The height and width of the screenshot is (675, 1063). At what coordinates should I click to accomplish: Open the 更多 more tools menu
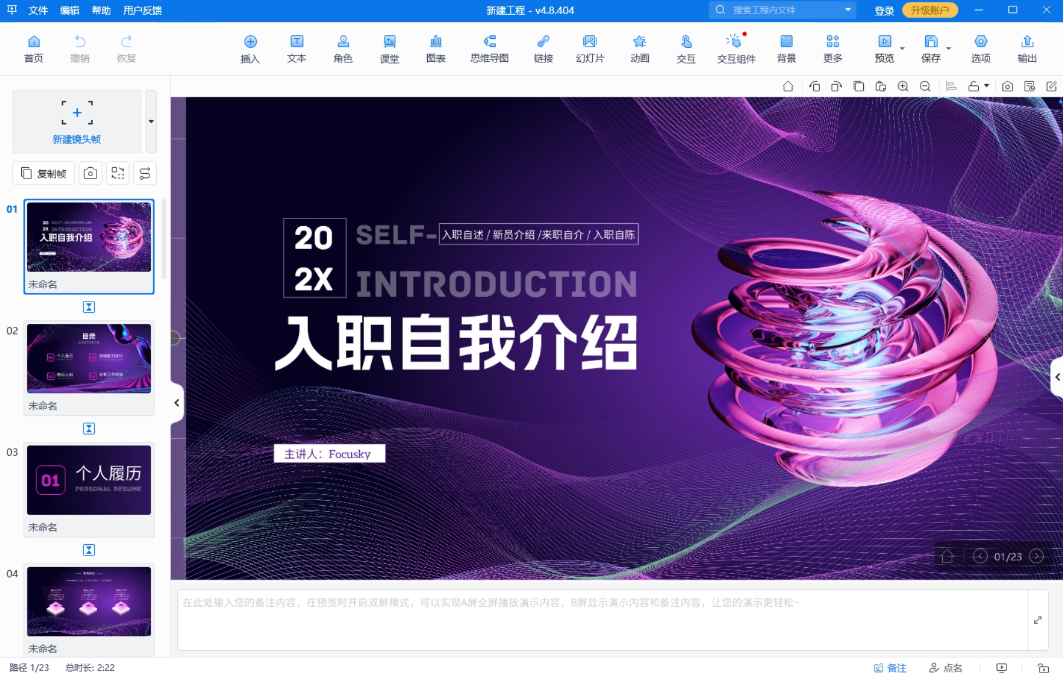click(833, 48)
